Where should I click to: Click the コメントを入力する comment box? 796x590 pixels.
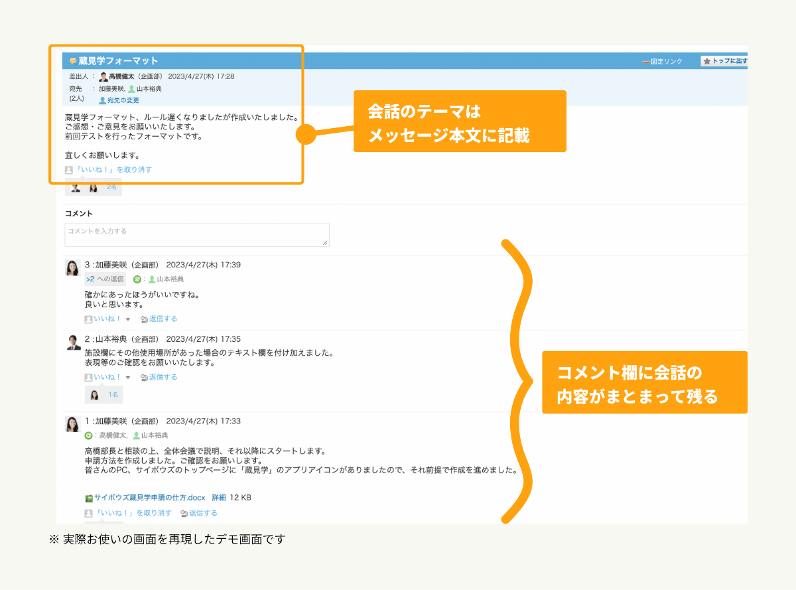[x=197, y=235]
